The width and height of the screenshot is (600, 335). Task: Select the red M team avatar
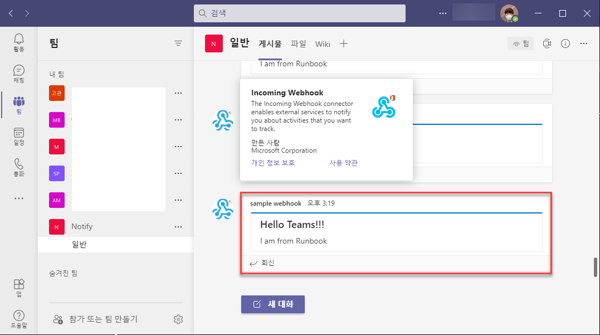pos(57,147)
